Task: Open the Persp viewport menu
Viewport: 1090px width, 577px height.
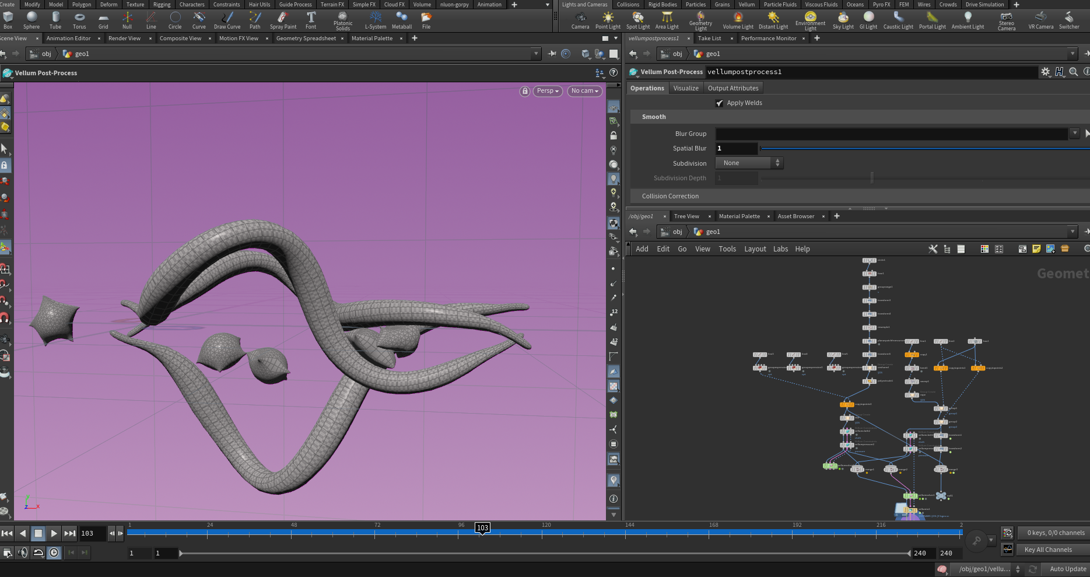Action: tap(548, 91)
